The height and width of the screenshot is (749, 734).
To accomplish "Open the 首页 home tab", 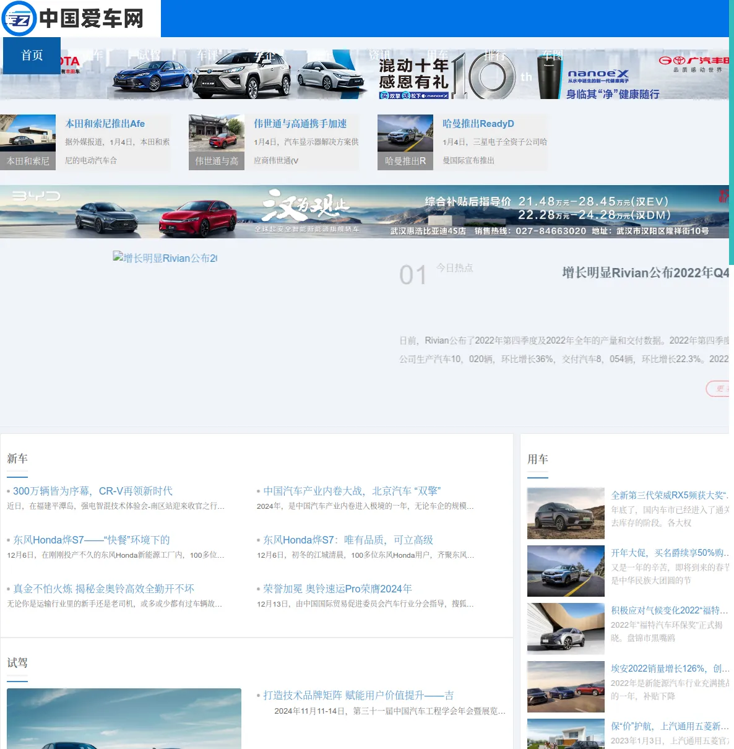I will point(32,56).
